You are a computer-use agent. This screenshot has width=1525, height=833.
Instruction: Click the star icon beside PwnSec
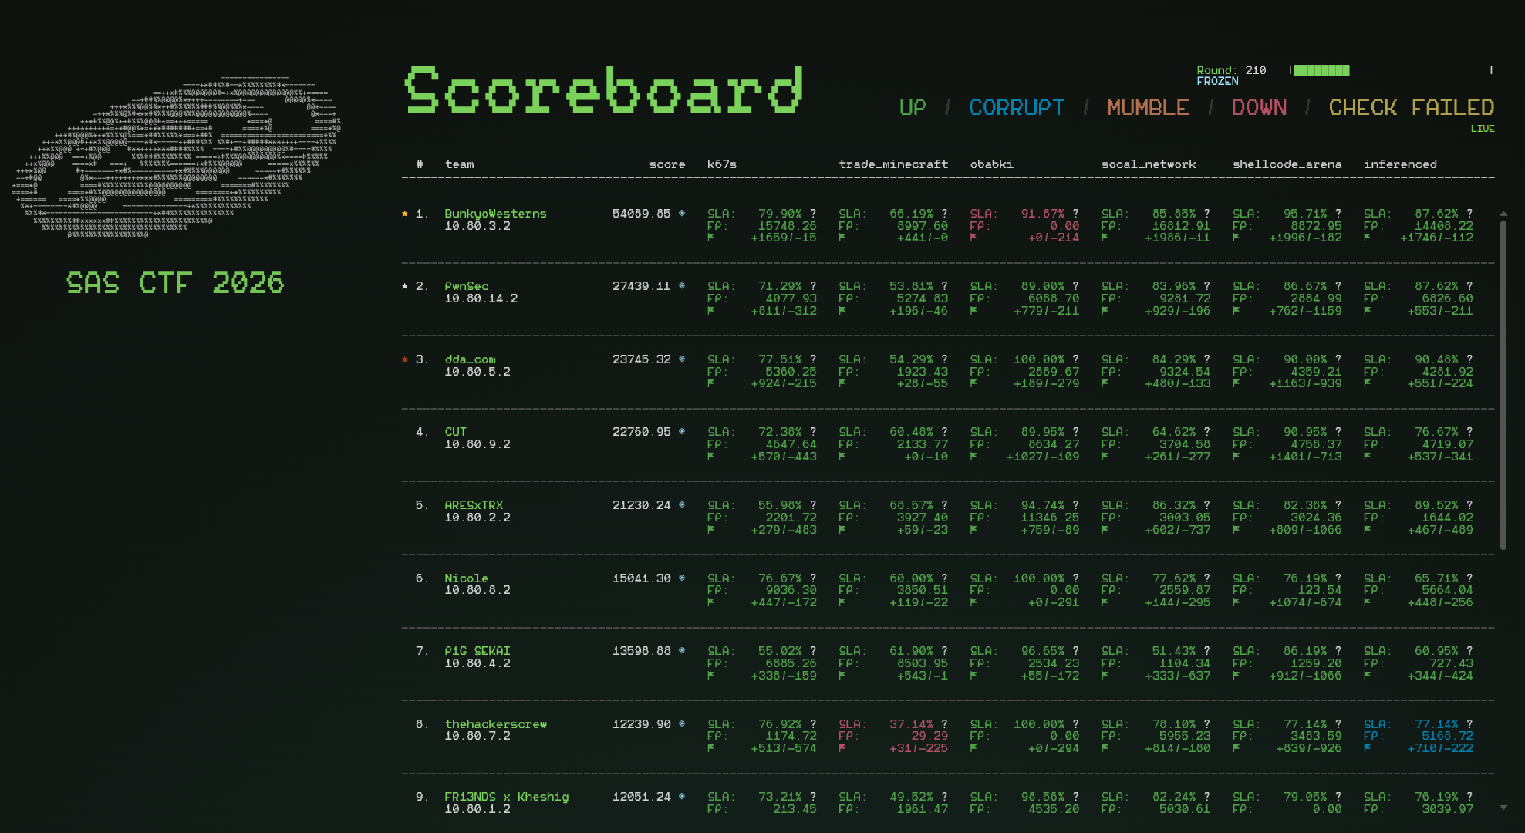pyautogui.click(x=404, y=286)
